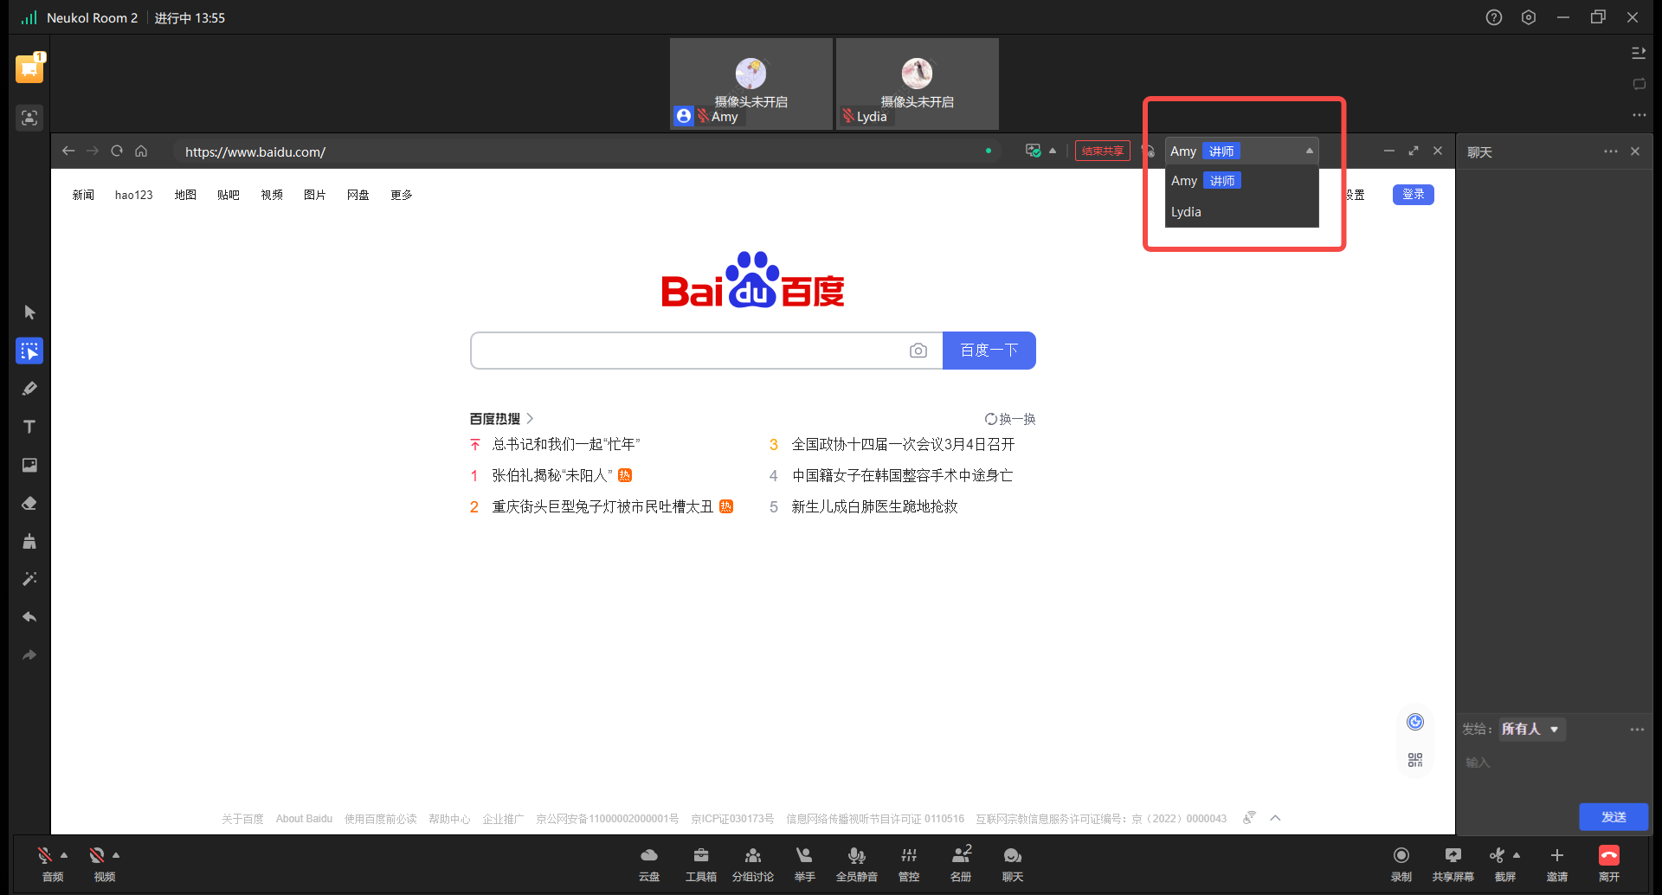The image size is (1662, 895).
Task: Expand video options arrow
Action: pos(116,855)
